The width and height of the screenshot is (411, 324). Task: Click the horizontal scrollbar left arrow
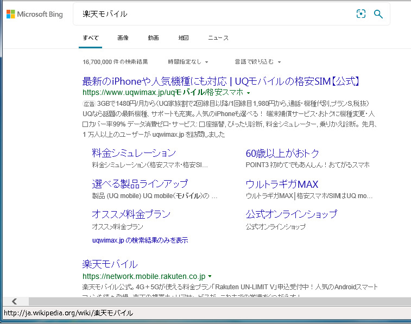pyautogui.click(x=15, y=302)
